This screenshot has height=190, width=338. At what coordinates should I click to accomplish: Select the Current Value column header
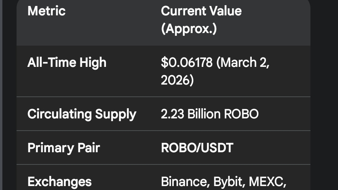point(201,11)
